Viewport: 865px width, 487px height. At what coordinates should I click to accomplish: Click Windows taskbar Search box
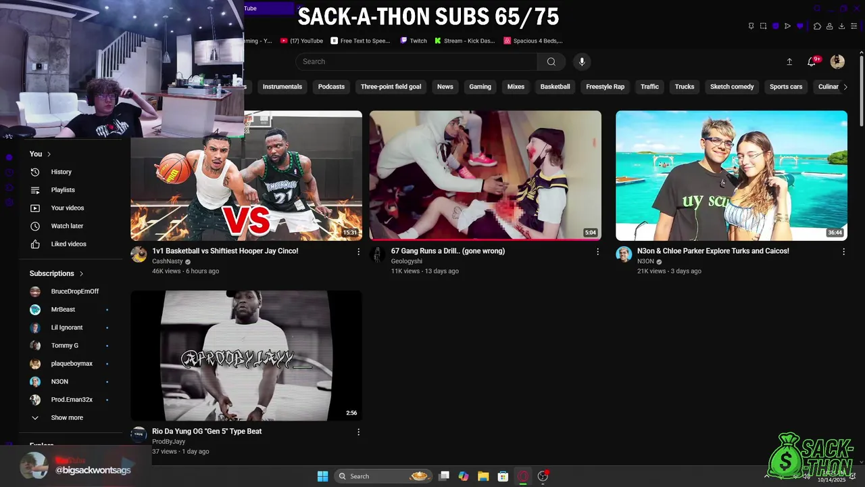point(383,476)
